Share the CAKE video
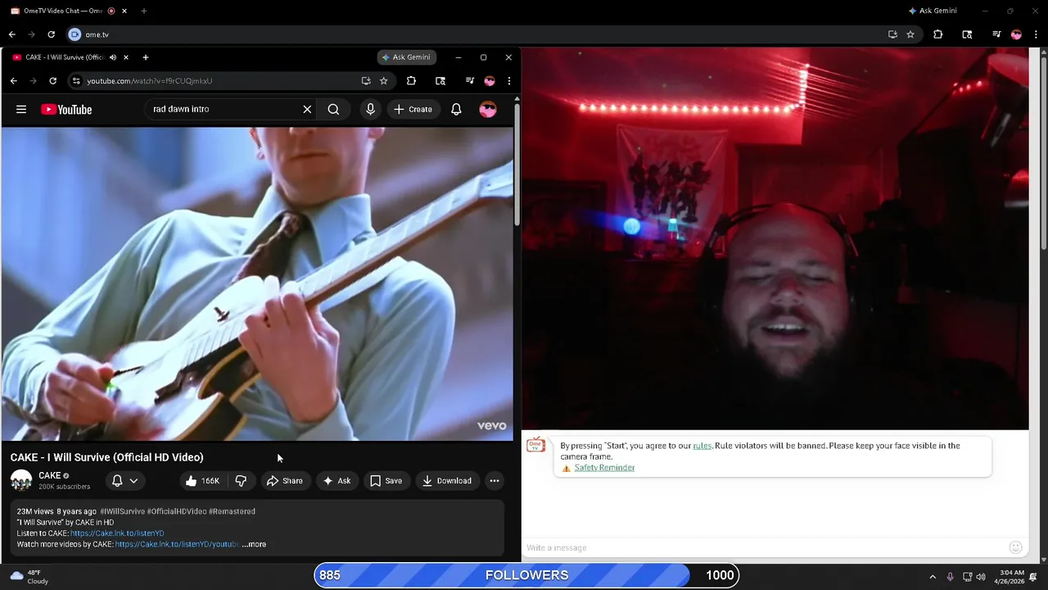Screen dimensions: 1048x590 coord(284,481)
